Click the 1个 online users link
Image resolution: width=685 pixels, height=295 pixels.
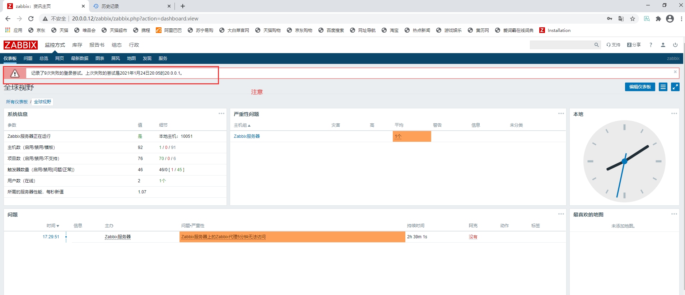(163, 181)
